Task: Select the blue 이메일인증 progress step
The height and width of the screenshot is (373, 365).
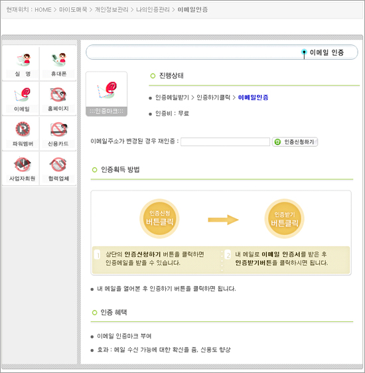Action: coord(253,98)
